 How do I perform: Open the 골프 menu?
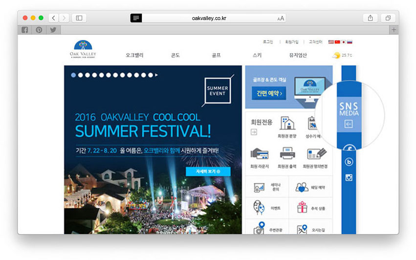point(216,56)
